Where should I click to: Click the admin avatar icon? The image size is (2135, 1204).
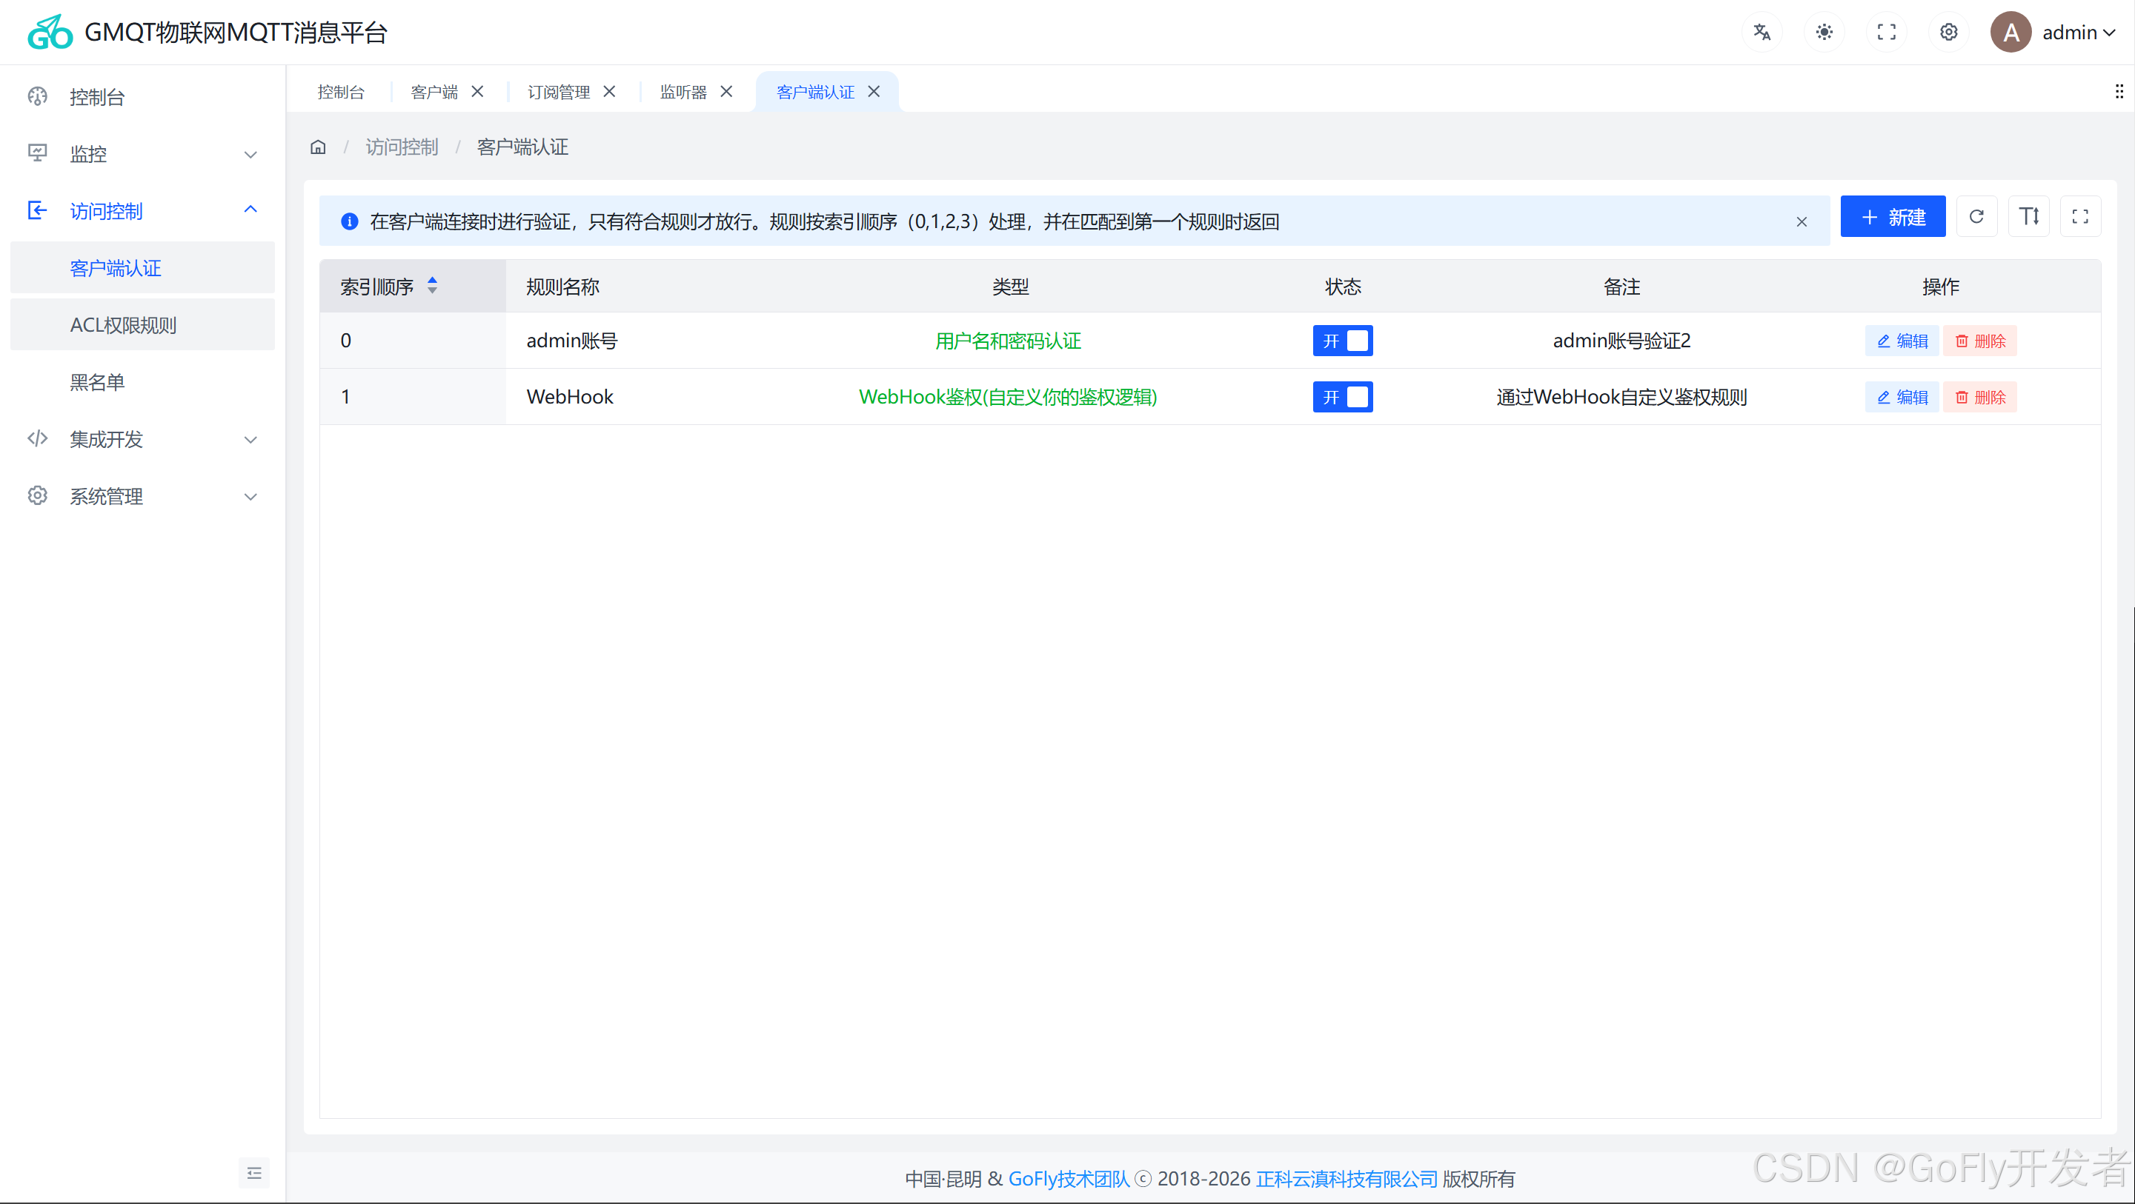pos(2011,33)
